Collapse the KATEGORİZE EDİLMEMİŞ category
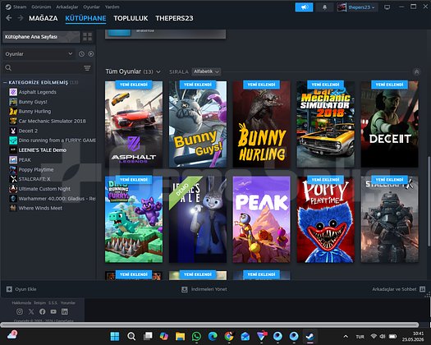The width and height of the screenshot is (431, 345). point(5,82)
